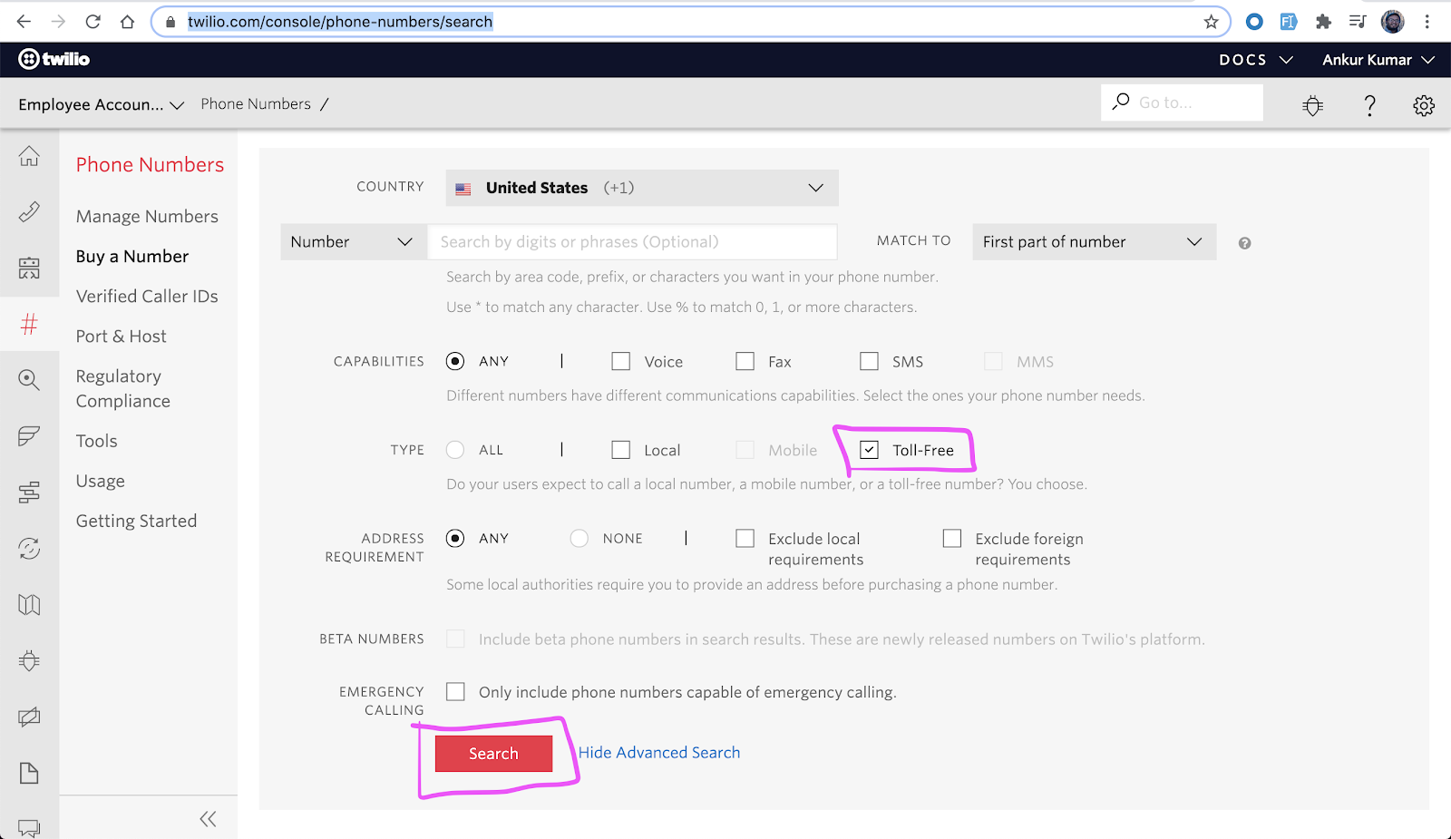The image size is (1451, 839).
Task: Open Verified Caller IDs menu item
Action: click(147, 297)
